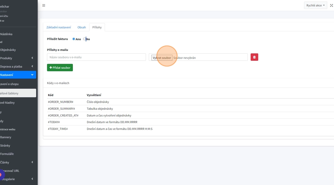Open Bannery in the sidebar
Screen dimensions: 334x185
[6, 137]
